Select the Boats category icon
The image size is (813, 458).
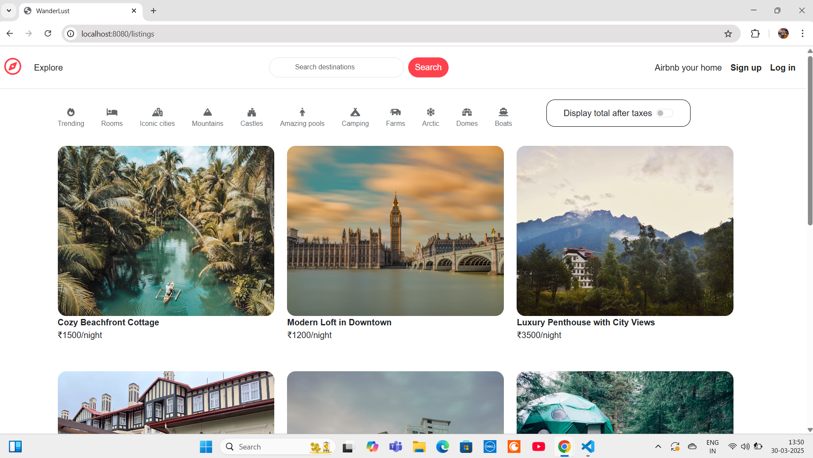click(x=503, y=112)
